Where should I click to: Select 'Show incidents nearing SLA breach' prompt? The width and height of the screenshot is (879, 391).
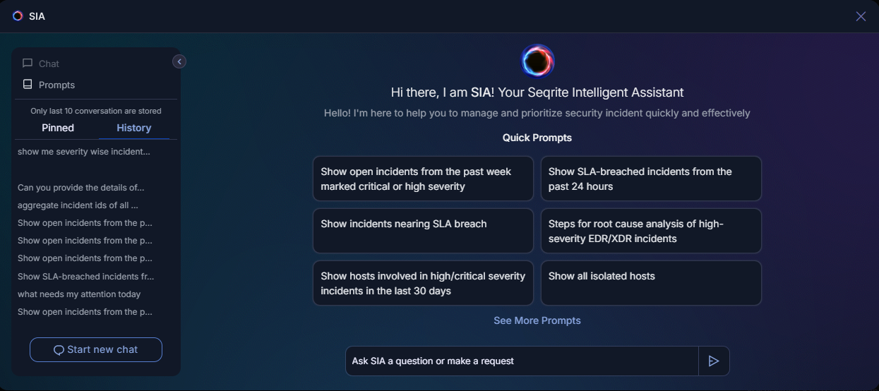pos(423,231)
